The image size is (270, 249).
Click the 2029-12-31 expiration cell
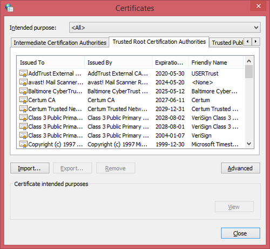(170, 109)
